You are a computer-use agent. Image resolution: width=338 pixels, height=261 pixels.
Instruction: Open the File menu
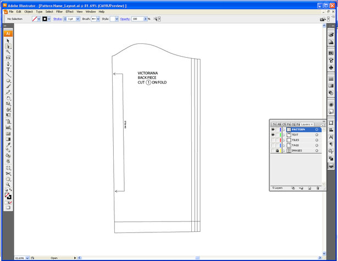(x=11, y=12)
